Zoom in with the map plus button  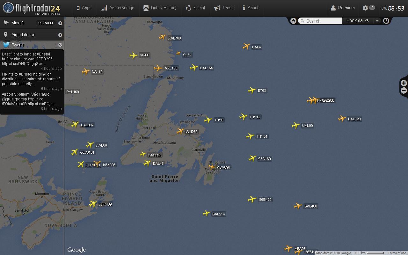[404, 83]
